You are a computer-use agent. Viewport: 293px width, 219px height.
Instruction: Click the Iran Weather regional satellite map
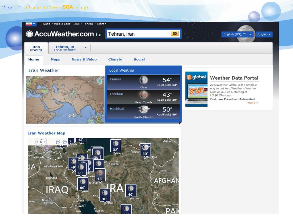[65, 100]
